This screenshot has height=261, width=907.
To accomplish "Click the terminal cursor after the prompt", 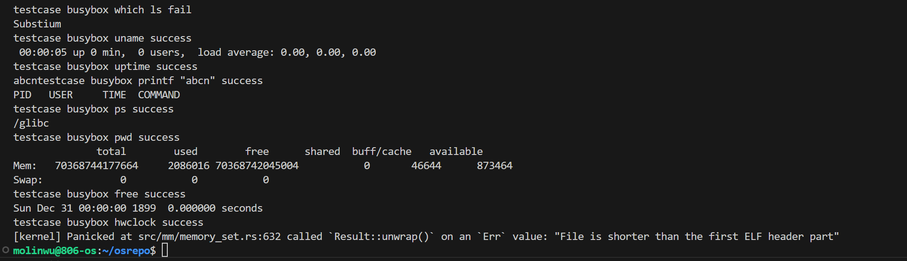I will tap(165, 250).
